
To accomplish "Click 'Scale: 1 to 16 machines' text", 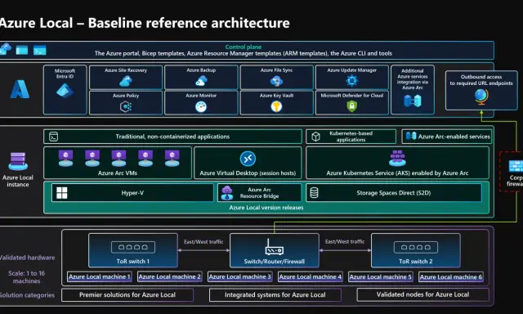I will (27, 277).
